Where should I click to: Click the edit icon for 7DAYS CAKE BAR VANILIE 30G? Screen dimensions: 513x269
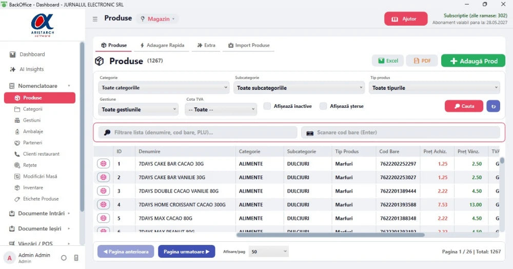click(x=104, y=177)
